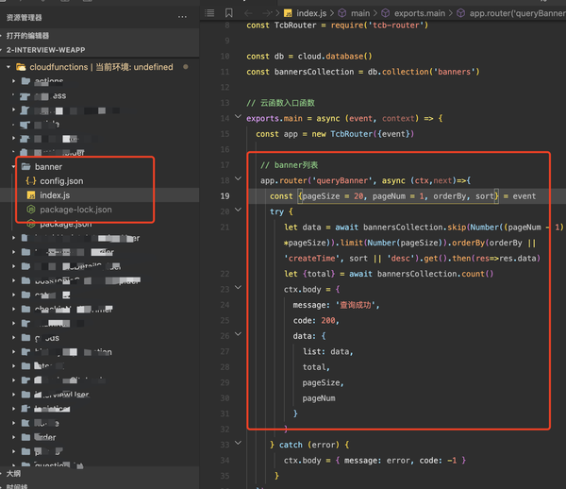The height and width of the screenshot is (489, 566).
Task: Collapse the banner folder
Action: 13,167
